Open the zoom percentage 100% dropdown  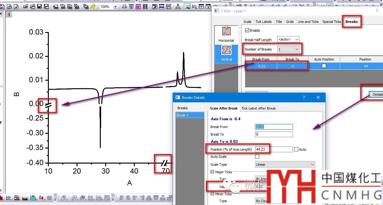[115, 7]
